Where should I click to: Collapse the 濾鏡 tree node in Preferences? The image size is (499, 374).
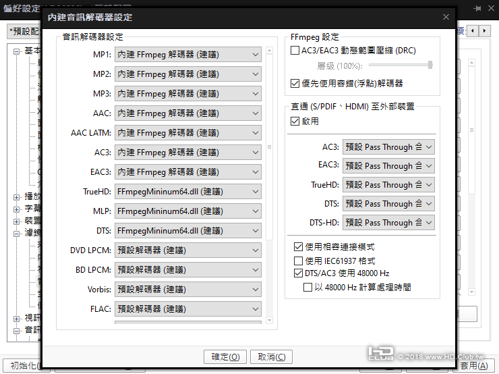pyautogui.click(x=16, y=234)
